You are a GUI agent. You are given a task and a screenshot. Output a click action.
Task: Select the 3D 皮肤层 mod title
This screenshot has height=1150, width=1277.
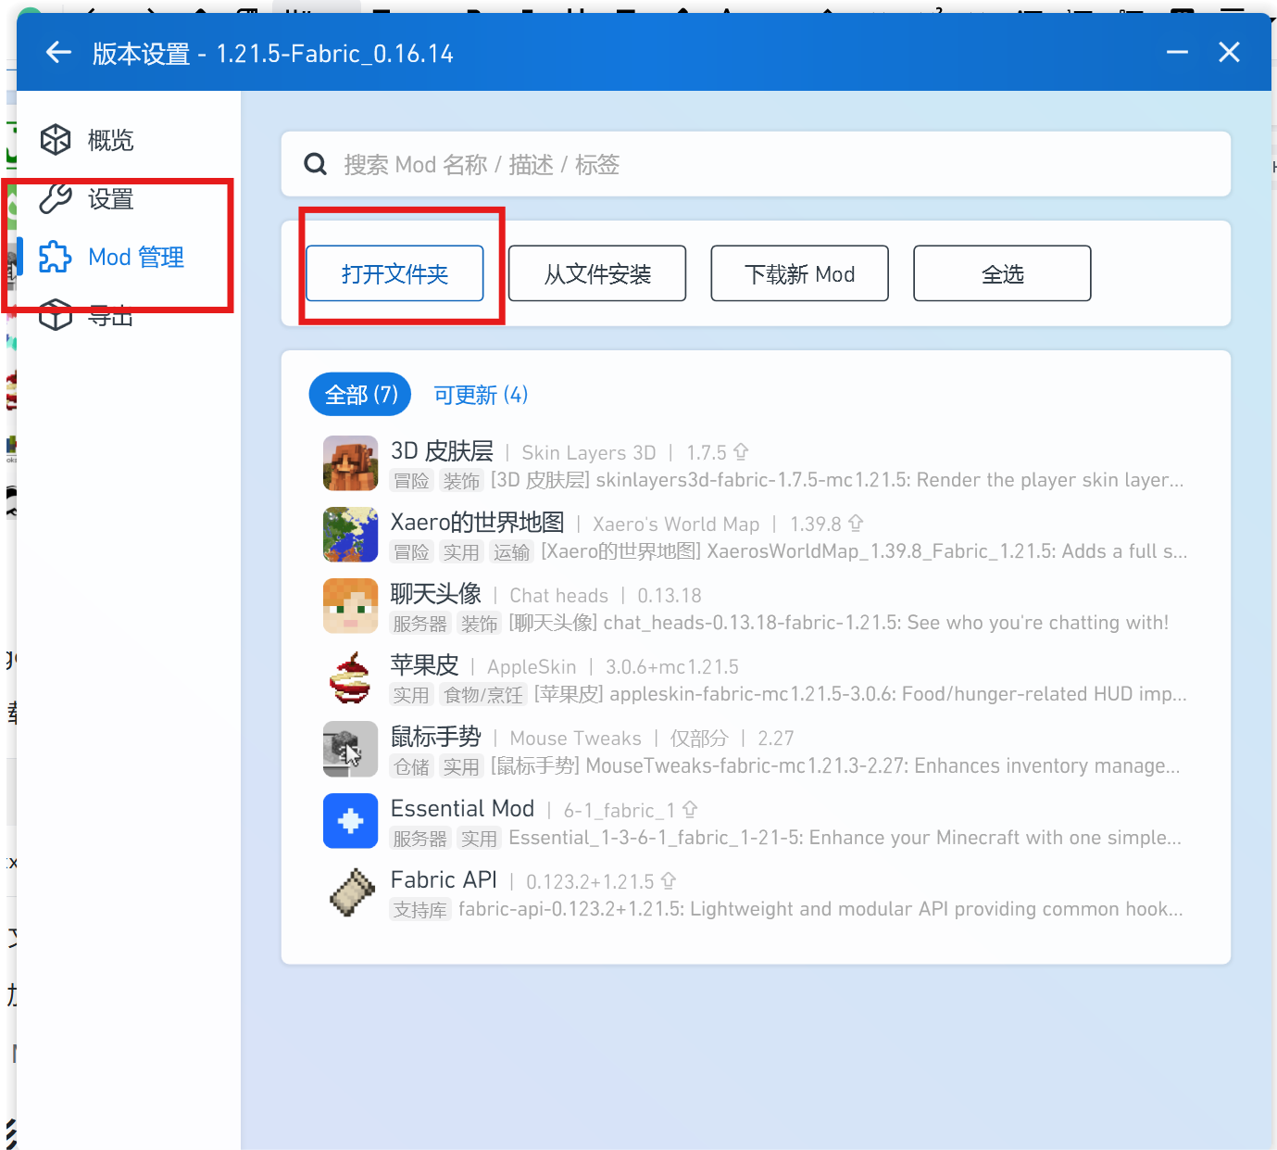click(x=442, y=450)
